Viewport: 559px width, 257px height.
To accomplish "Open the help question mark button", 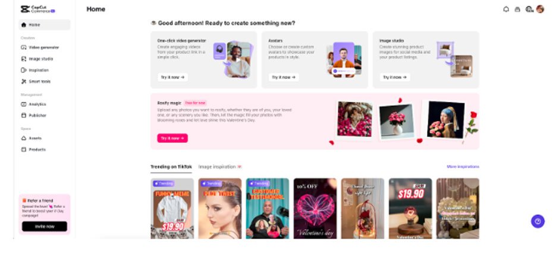I will click(x=538, y=221).
